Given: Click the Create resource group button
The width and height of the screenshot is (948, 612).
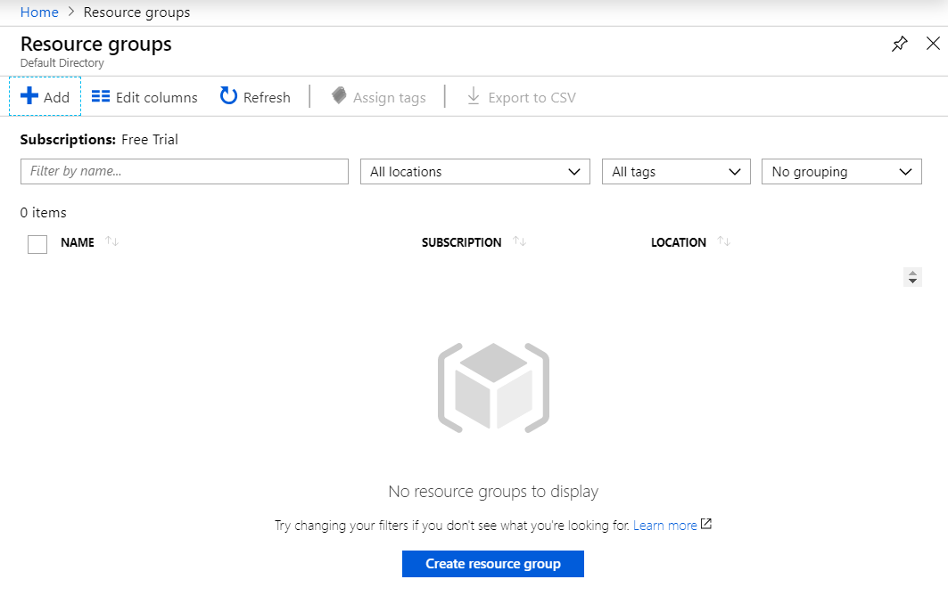Looking at the screenshot, I should (492, 564).
